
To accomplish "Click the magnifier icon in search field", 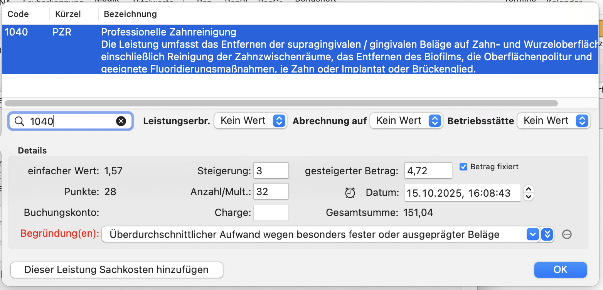I will 19,121.
